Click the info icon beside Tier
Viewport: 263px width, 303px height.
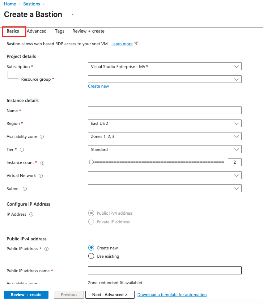click(22, 150)
